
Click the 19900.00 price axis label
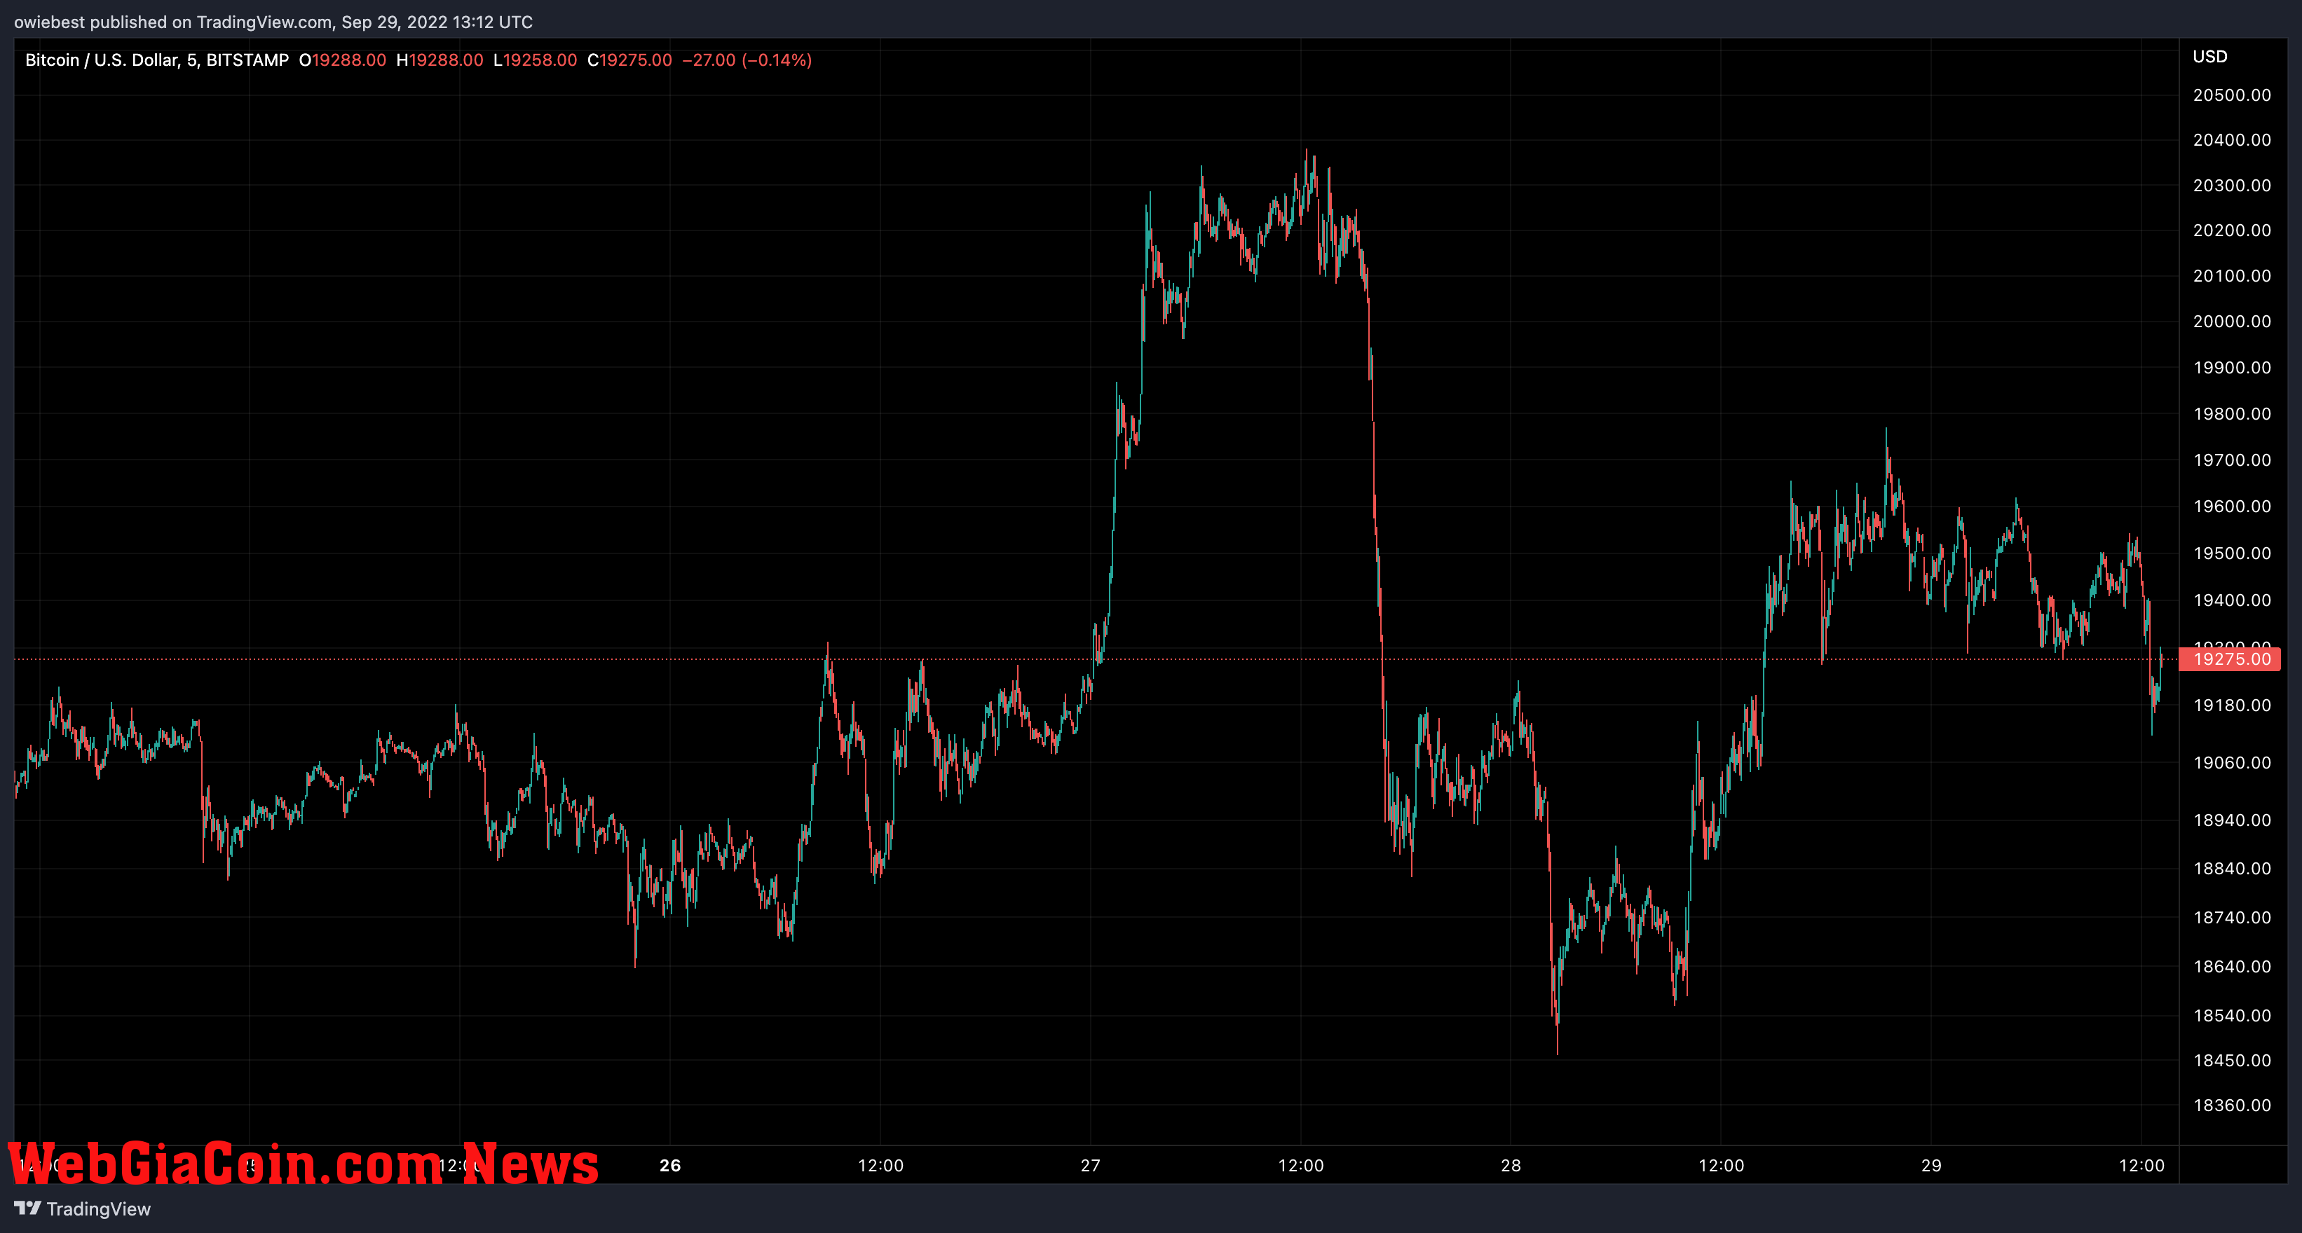[2231, 367]
